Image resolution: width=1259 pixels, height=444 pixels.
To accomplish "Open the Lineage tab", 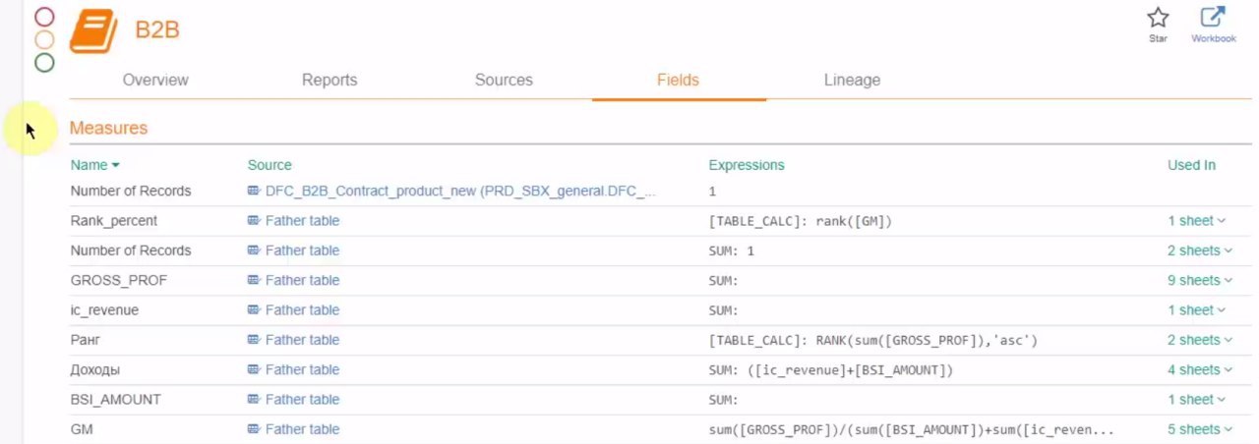I will point(852,81).
